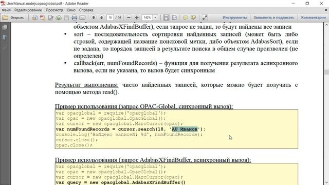Open the Файл menu
This screenshot has height=185, width=329.
(x=6, y=10)
